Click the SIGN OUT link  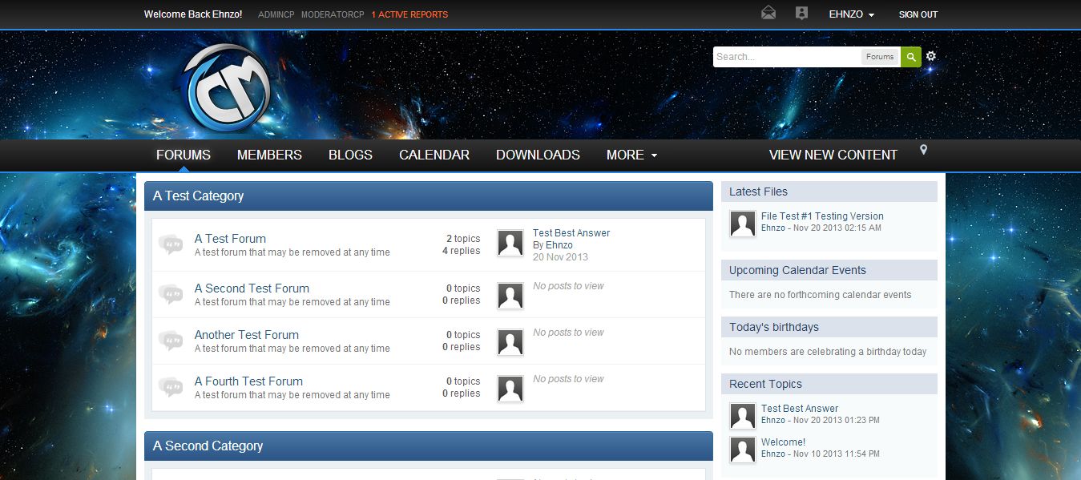click(918, 14)
